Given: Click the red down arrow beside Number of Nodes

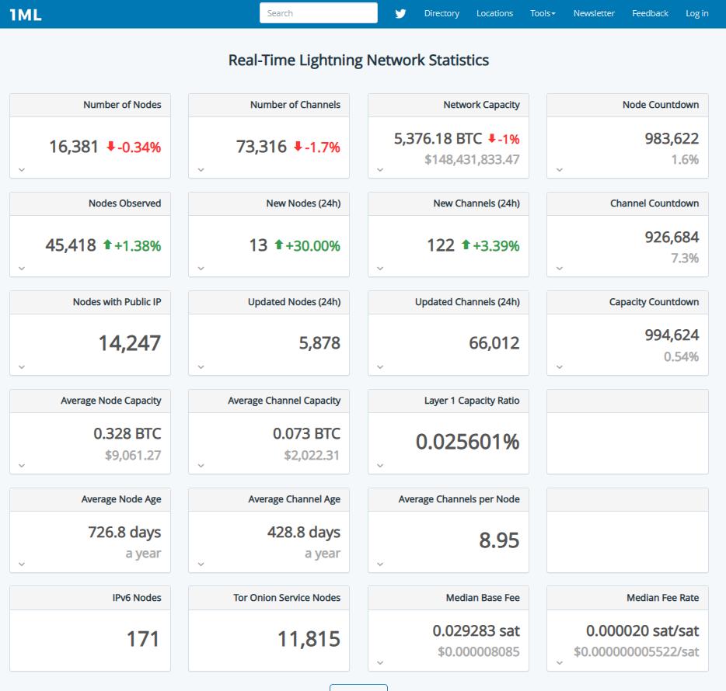Looking at the screenshot, I should [x=110, y=147].
